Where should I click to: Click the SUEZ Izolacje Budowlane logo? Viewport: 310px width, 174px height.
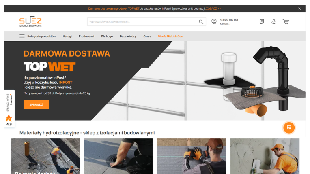(x=30, y=21)
